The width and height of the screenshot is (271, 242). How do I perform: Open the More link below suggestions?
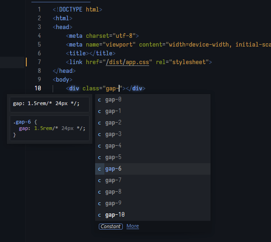(x=132, y=226)
